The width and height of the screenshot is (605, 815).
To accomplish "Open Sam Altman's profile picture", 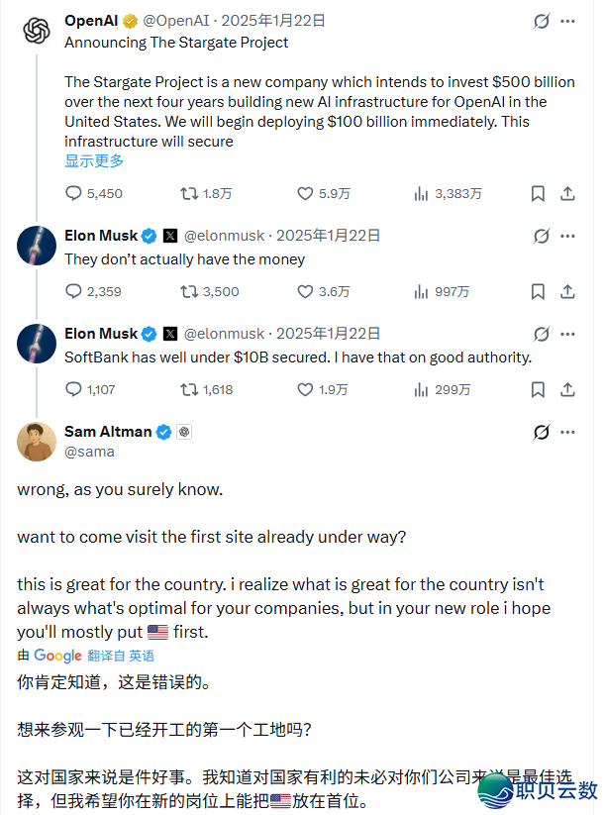I will (x=37, y=442).
